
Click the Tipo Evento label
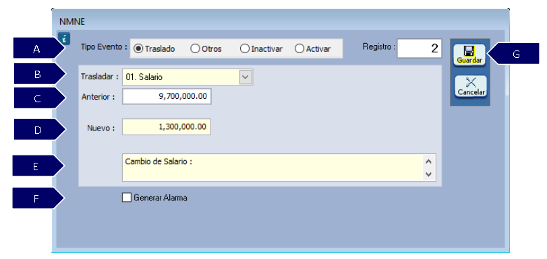[104, 46]
